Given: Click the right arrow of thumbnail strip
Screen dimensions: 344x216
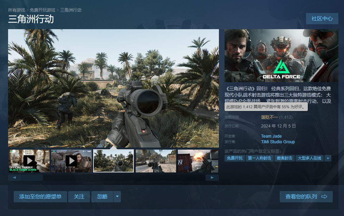Looking at the screenshot, I should pyautogui.click(x=212, y=178).
